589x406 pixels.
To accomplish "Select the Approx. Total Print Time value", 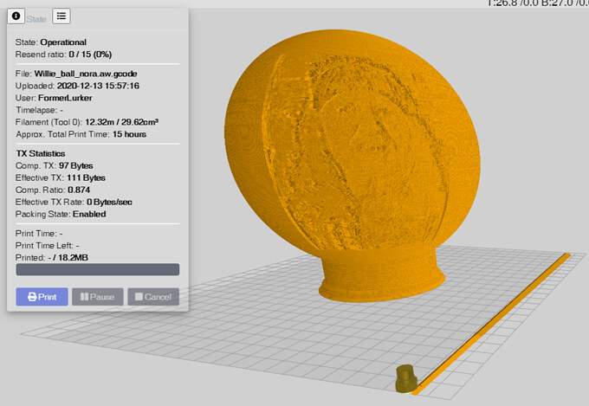I will click(130, 134).
